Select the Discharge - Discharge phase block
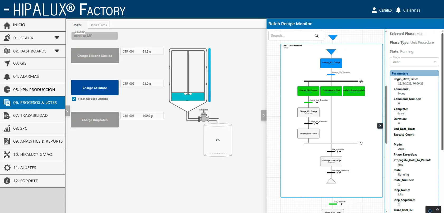Image resolution: width=444 pixels, height=213 pixels. (x=331, y=161)
